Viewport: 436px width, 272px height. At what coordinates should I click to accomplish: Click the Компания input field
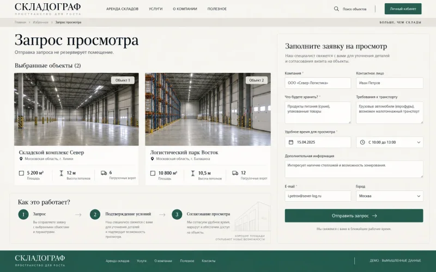pyautogui.click(x=318, y=83)
